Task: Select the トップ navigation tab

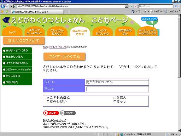Action: coord(12,32)
